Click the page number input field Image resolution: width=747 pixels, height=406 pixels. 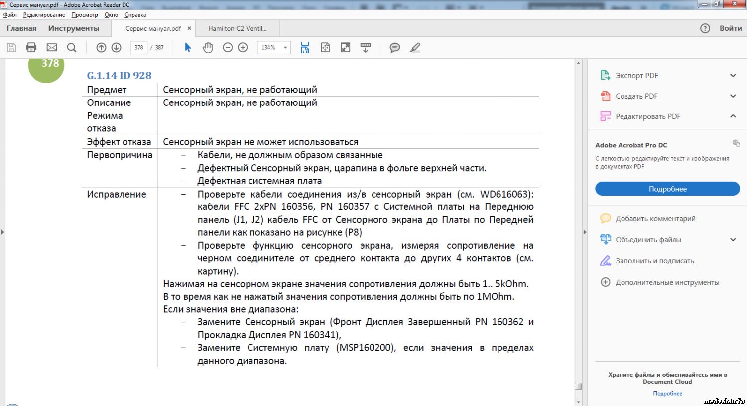pyautogui.click(x=139, y=48)
